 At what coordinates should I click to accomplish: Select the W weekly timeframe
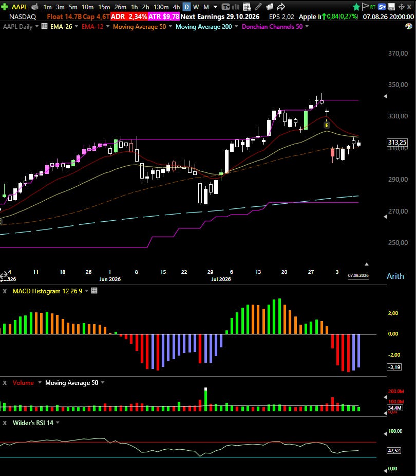[x=196, y=7]
